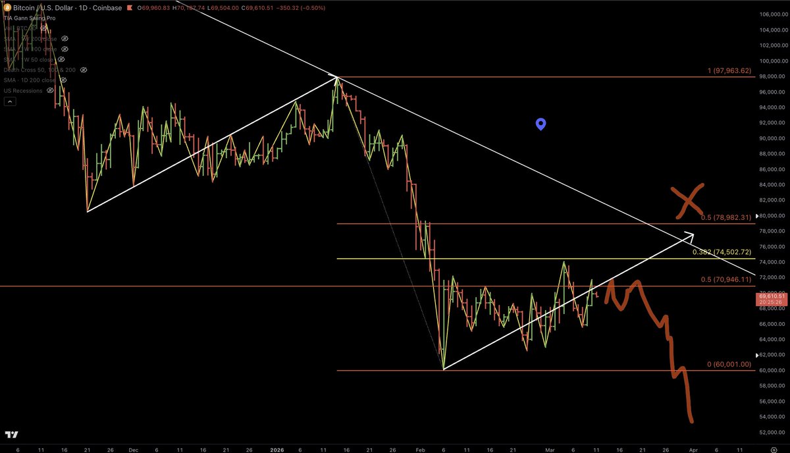This screenshot has height=453, width=790.
Task: Click the 106,000.00 price axis label
Action: [x=773, y=14]
